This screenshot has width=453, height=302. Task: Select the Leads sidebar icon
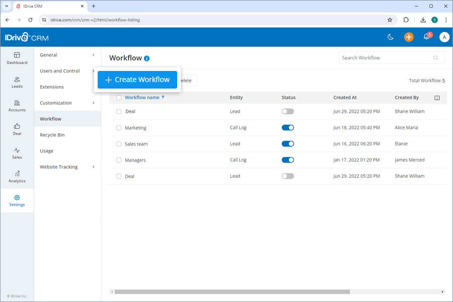pos(17,82)
